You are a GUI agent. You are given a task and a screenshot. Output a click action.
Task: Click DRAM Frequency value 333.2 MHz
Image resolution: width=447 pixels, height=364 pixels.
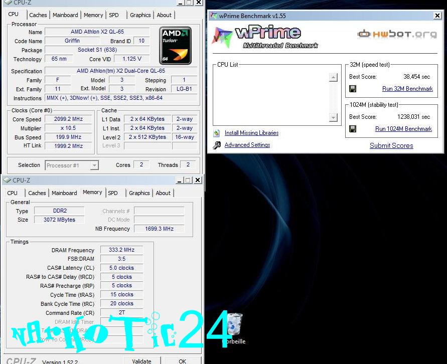pos(122,250)
